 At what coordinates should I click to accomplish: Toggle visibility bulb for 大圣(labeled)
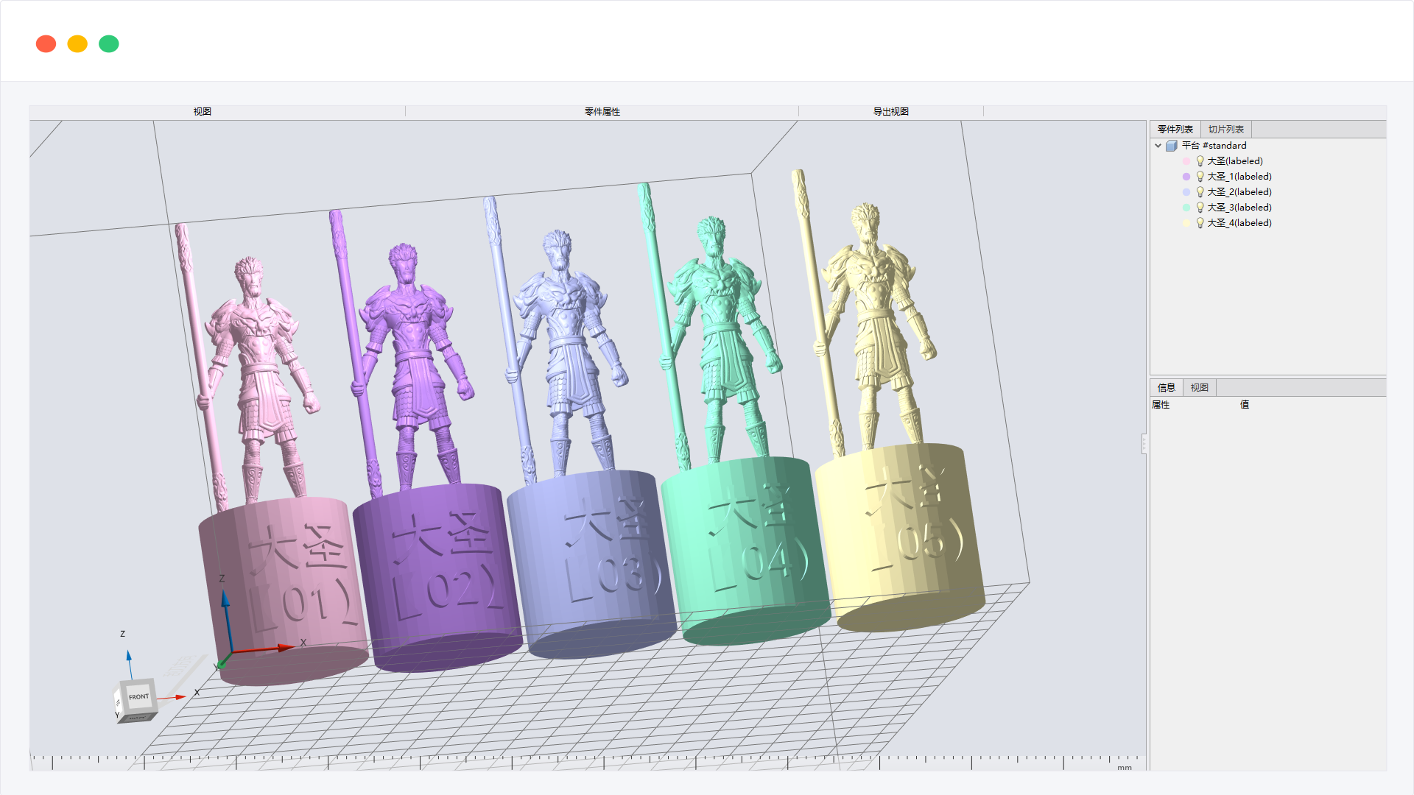click(1200, 160)
